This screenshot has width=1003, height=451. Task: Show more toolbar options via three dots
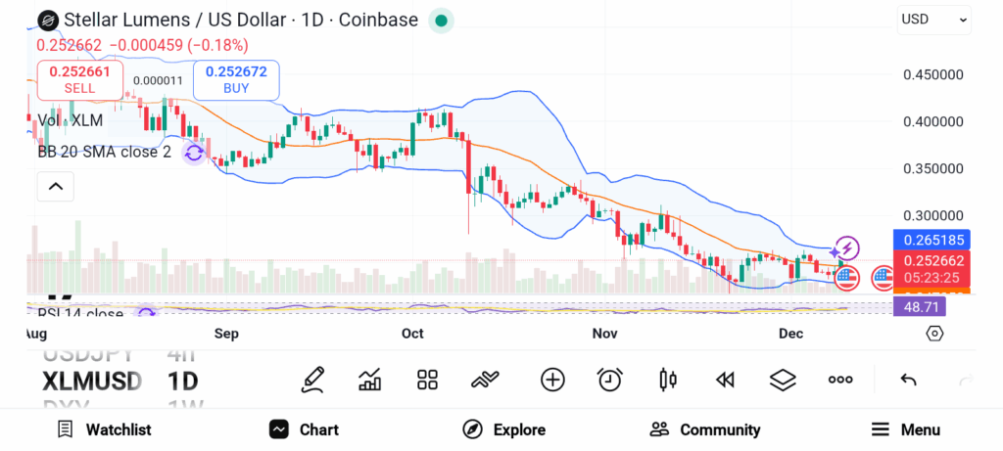point(840,380)
